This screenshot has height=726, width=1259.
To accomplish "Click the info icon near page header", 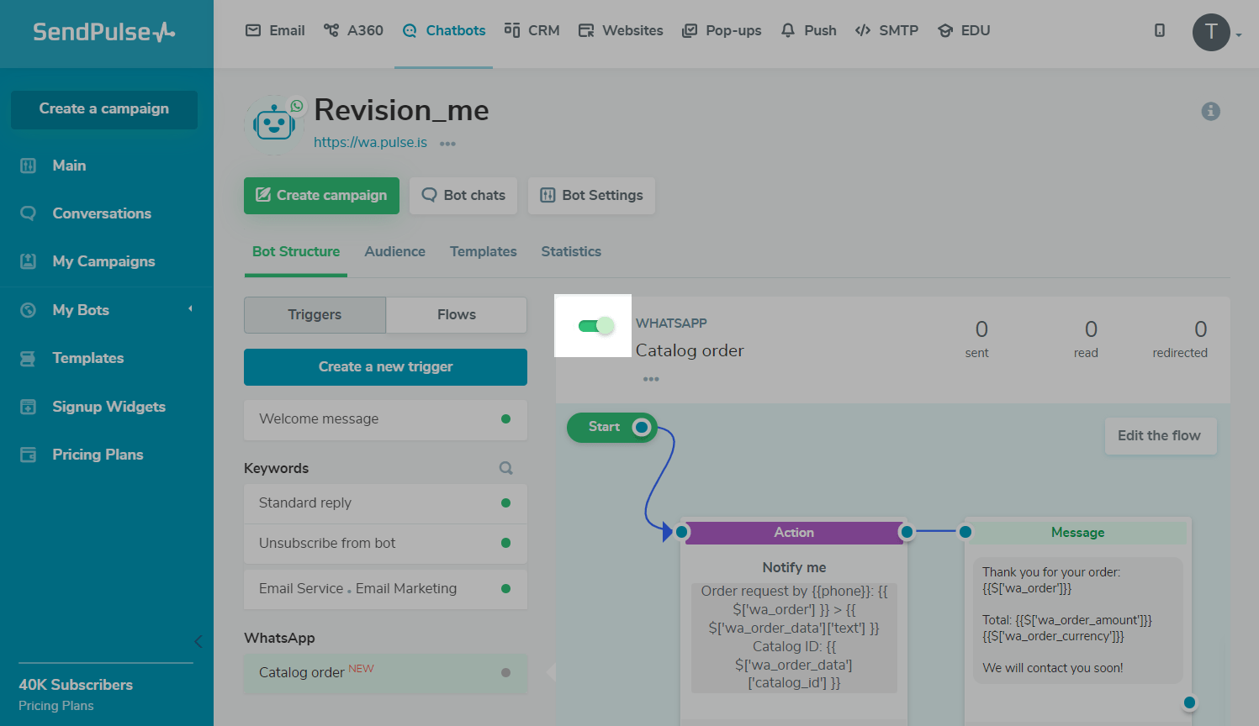I will (1210, 111).
